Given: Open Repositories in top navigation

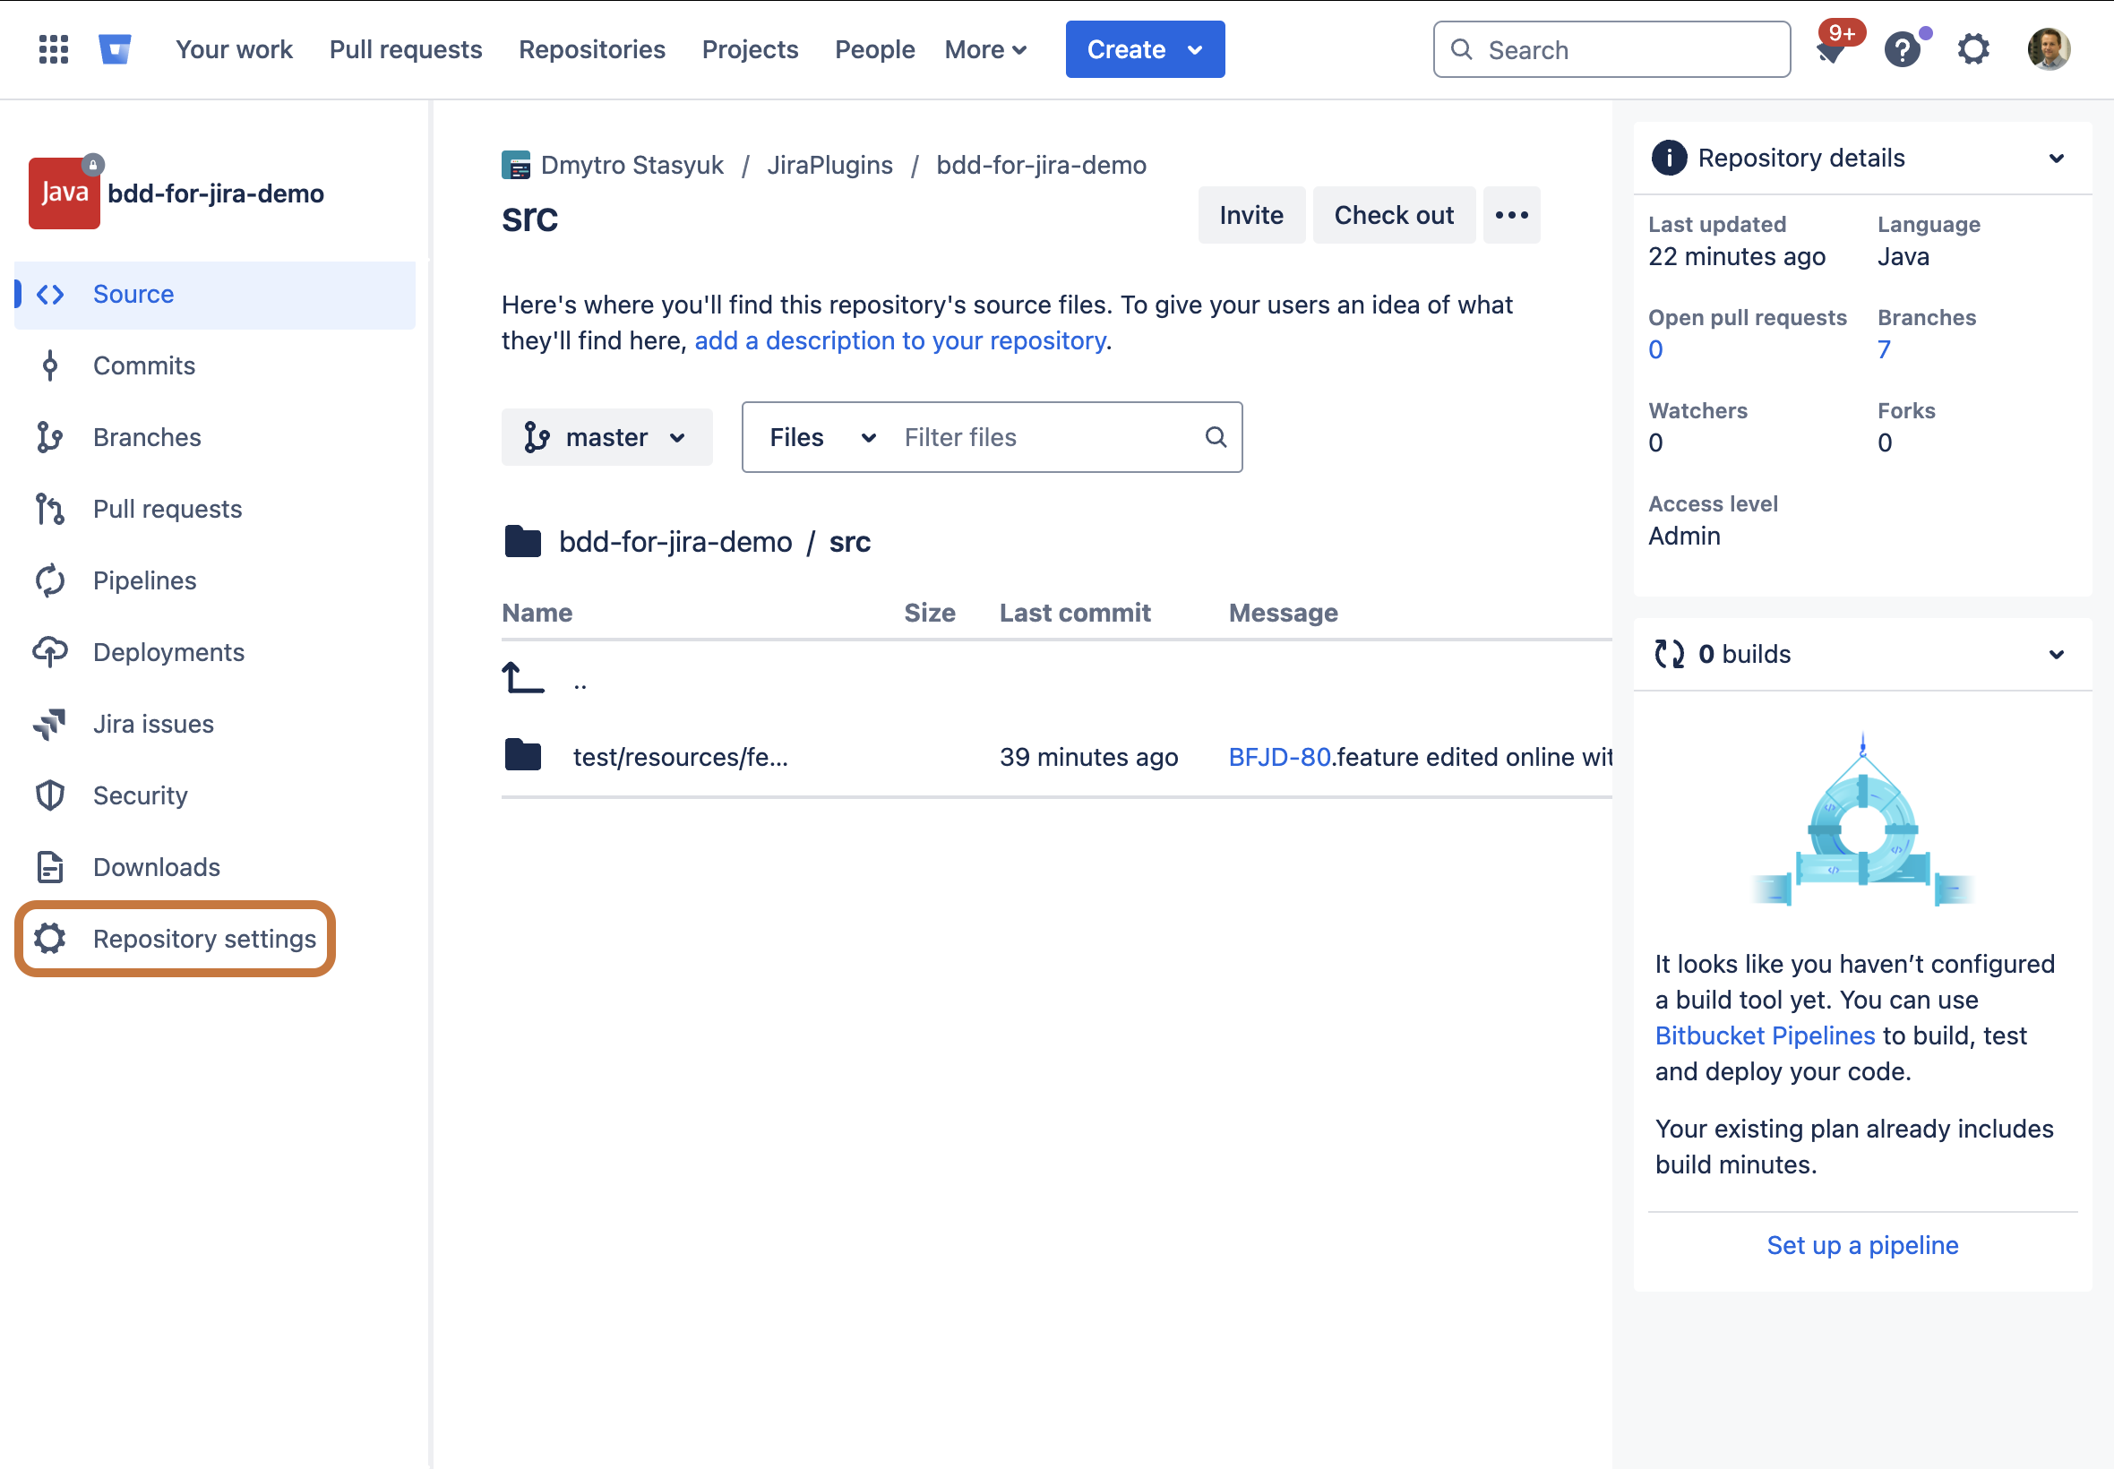Looking at the screenshot, I should 592,49.
